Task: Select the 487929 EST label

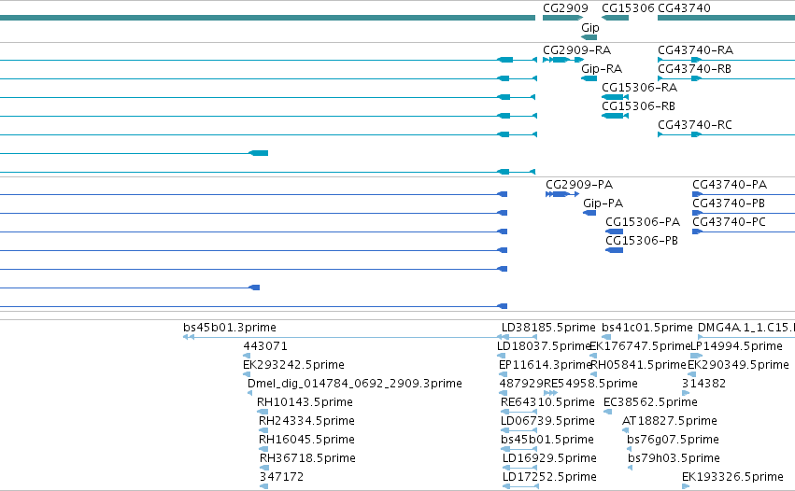Action: pos(521,384)
